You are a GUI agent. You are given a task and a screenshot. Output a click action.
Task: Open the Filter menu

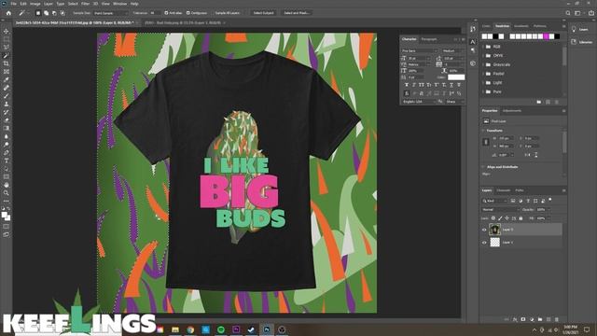(85, 4)
